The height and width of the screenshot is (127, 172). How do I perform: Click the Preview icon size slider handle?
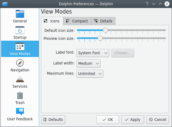(100, 38)
